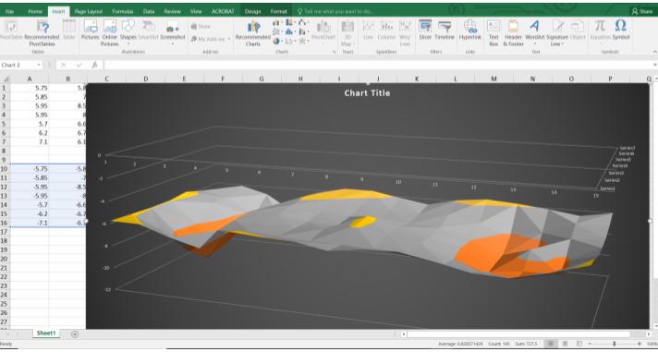This screenshot has width=658, height=352.
Task: Open the Sheet1 tab
Action: coord(46,334)
